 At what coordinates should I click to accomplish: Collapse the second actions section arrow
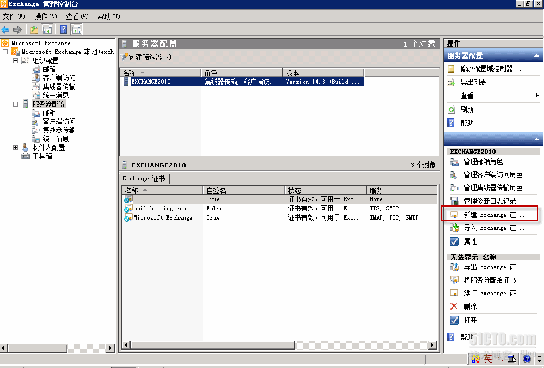[536, 139]
